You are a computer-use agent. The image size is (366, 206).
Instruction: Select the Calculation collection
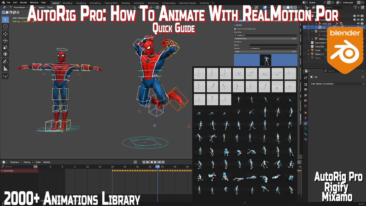pos(320,43)
